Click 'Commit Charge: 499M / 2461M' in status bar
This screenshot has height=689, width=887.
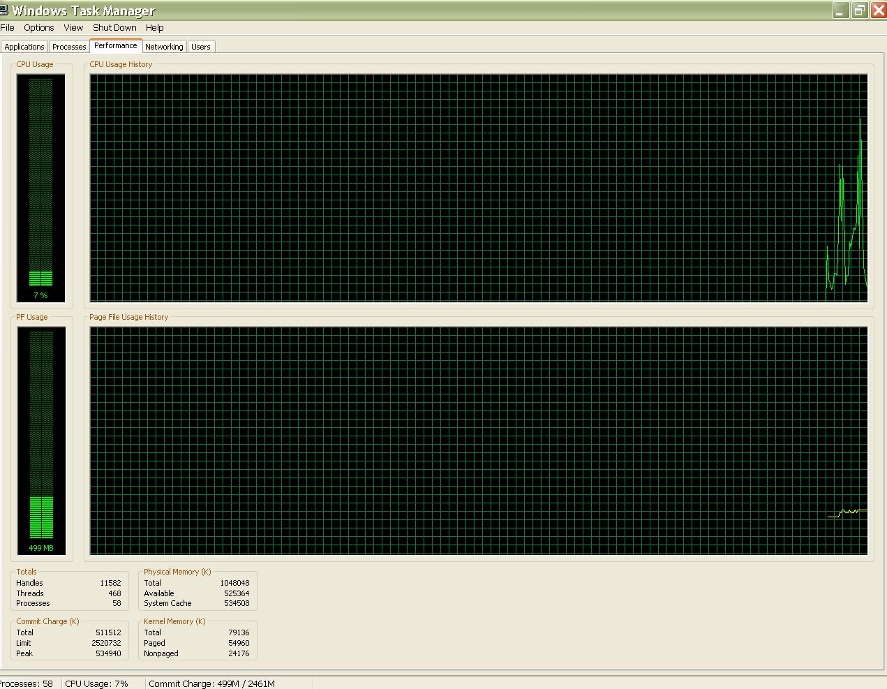[211, 683]
